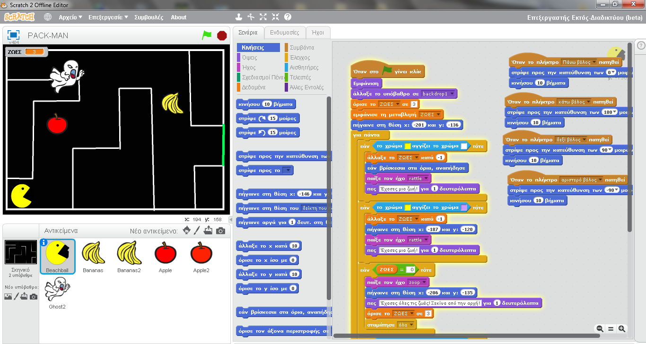Select the Bananas sprite thumbnail

tap(93, 257)
